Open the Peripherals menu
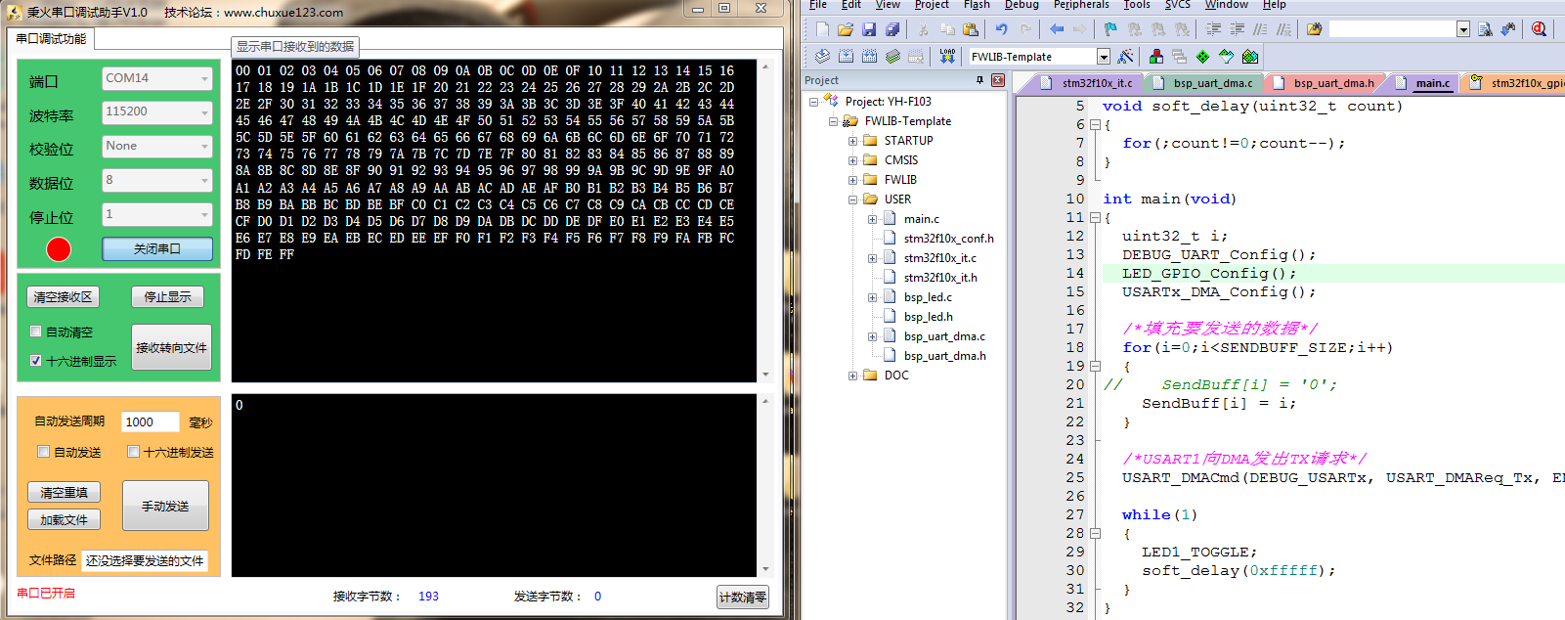Image resolution: width=1565 pixels, height=620 pixels. (x=1081, y=5)
